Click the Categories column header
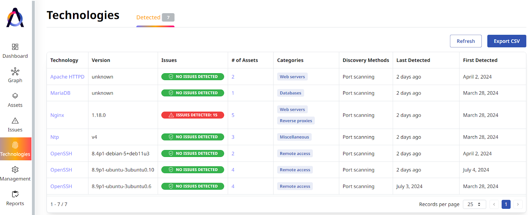The image size is (528, 215). click(290, 60)
